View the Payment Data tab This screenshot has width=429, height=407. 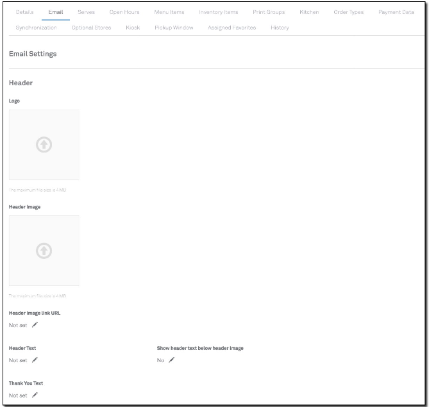[394, 13]
